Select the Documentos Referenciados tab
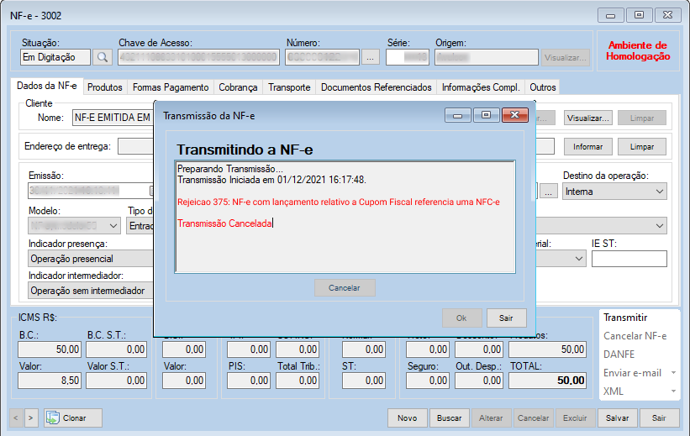690x436 pixels. click(x=376, y=87)
